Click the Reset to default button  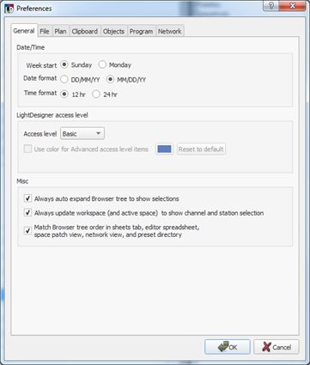(x=201, y=149)
